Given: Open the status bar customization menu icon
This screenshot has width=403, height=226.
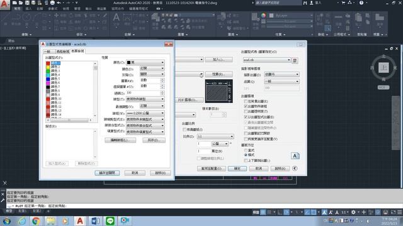Looking at the screenshot, I should coord(400,212).
